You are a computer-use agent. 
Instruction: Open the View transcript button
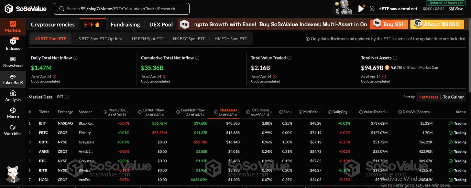(456, 9)
